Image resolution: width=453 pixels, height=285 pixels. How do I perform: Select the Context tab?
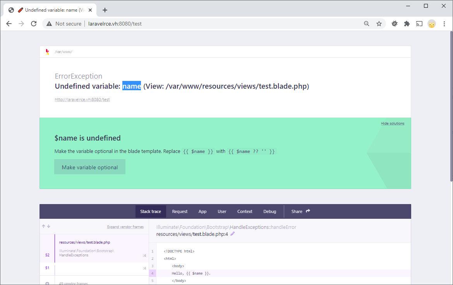[245, 211]
